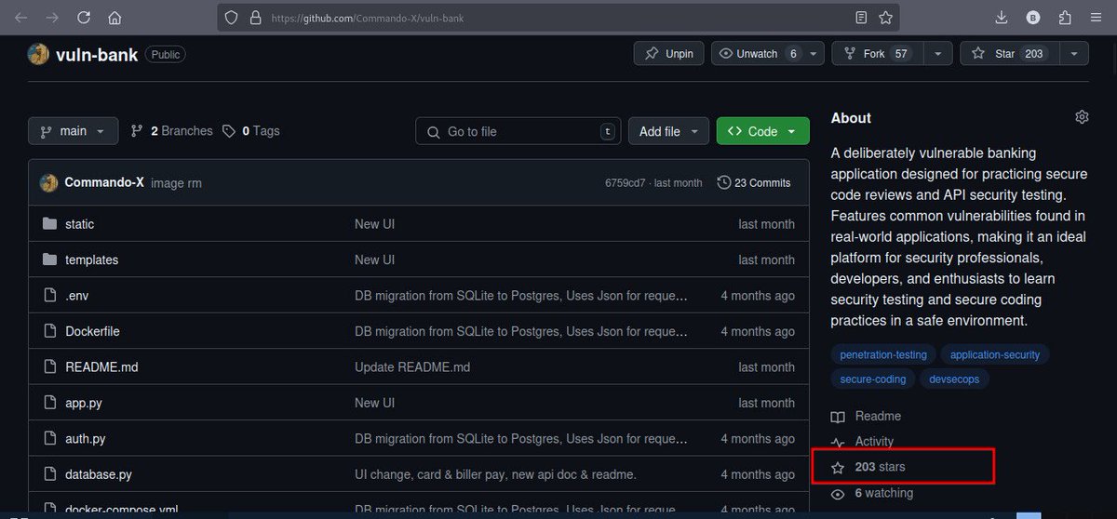Open the secure-coding topic tag
This screenshot has width=1117, height=519.
tap(873, 379)
